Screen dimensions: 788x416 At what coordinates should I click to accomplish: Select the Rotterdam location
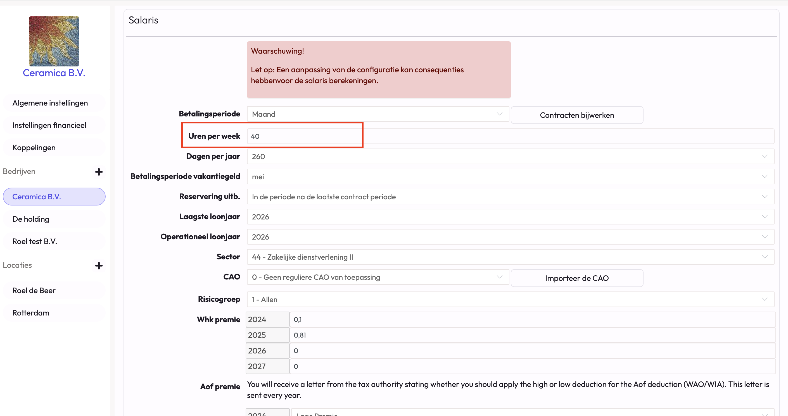(31, 313)
